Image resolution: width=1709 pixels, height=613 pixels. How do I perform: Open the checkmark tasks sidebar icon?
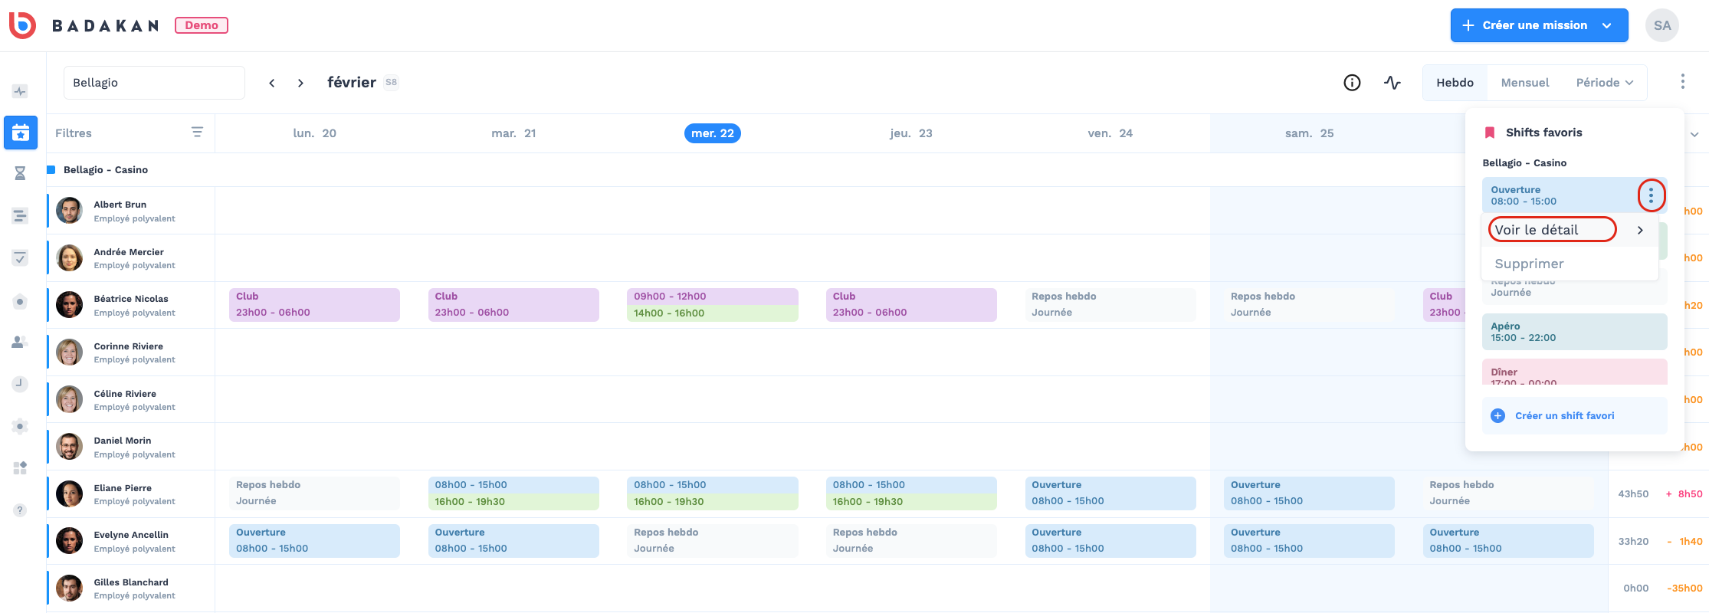click(21, 257)
